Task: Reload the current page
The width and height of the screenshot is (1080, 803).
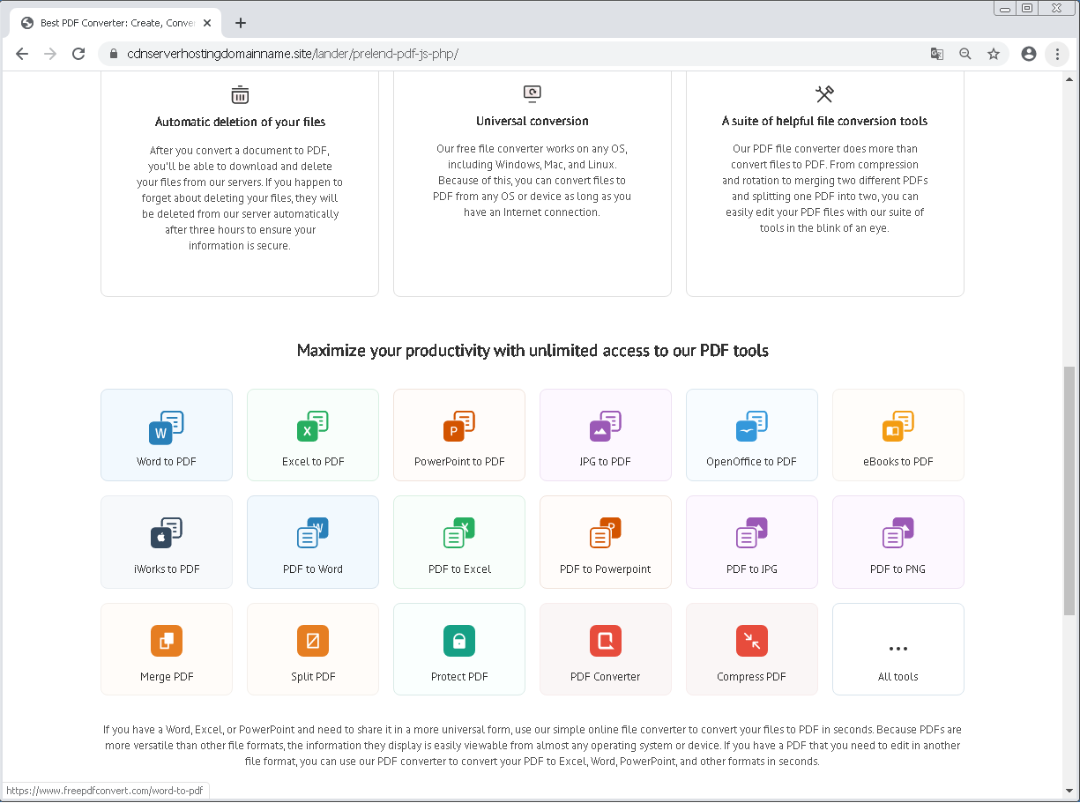Action: (78, 54)
